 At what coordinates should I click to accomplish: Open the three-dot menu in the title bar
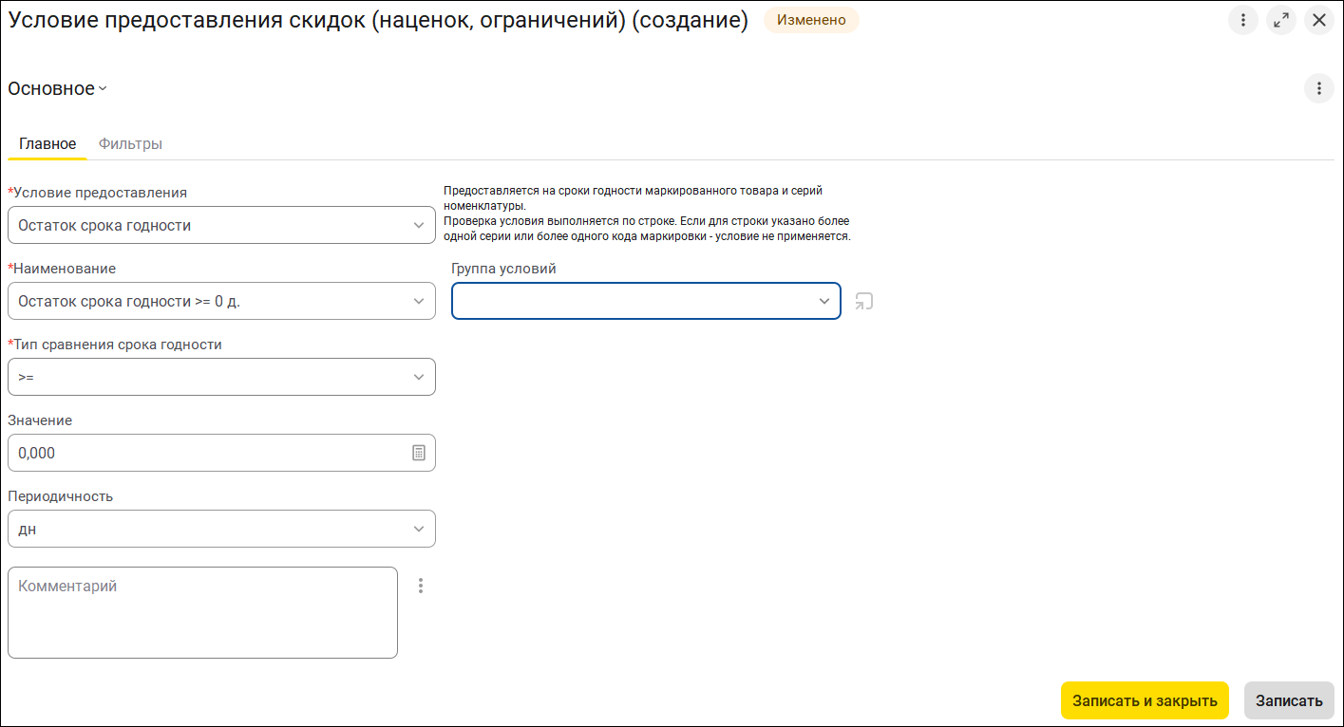pos(1243,20)
